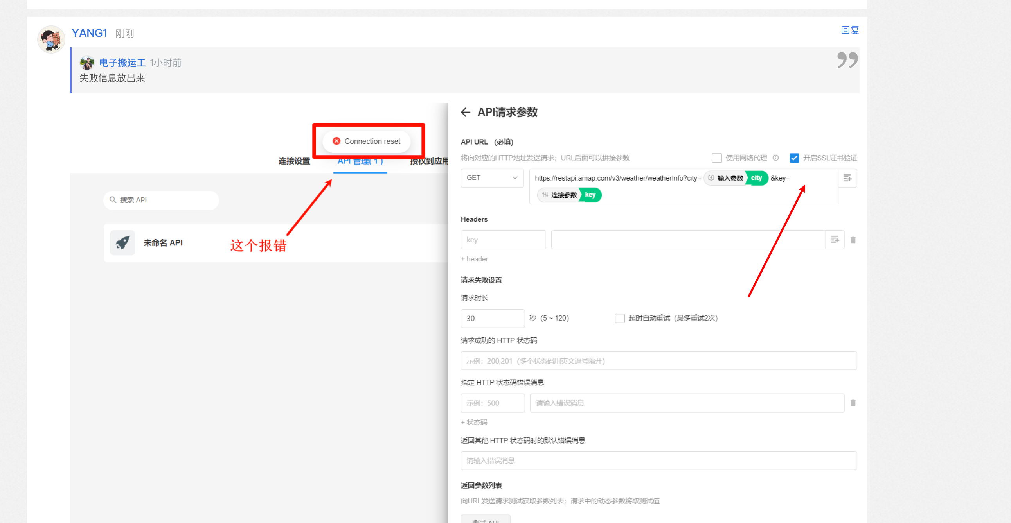Click the info icon beside 使用网络代理
This screenshot has height=523, width=1011.
(775, 158)
